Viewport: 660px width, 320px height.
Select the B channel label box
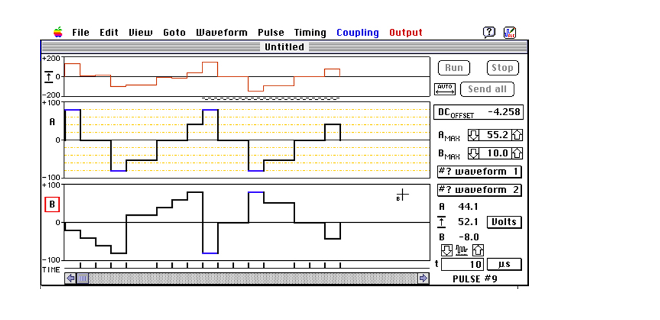coord(52,205)
